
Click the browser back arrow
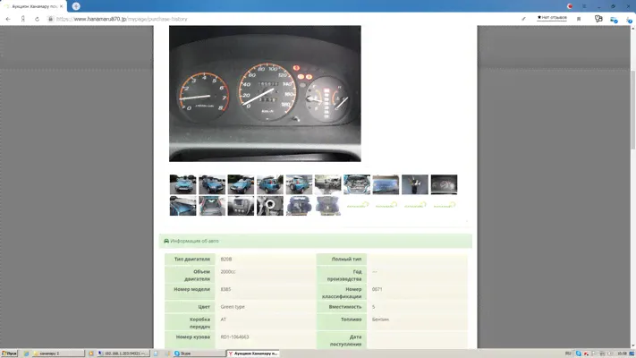[x=9, y=19]
